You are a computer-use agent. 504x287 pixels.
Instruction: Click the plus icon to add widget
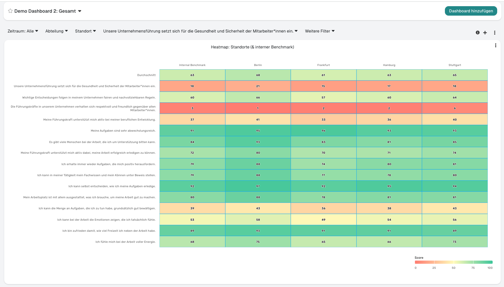pyautogui.click(x=485, y=33)
